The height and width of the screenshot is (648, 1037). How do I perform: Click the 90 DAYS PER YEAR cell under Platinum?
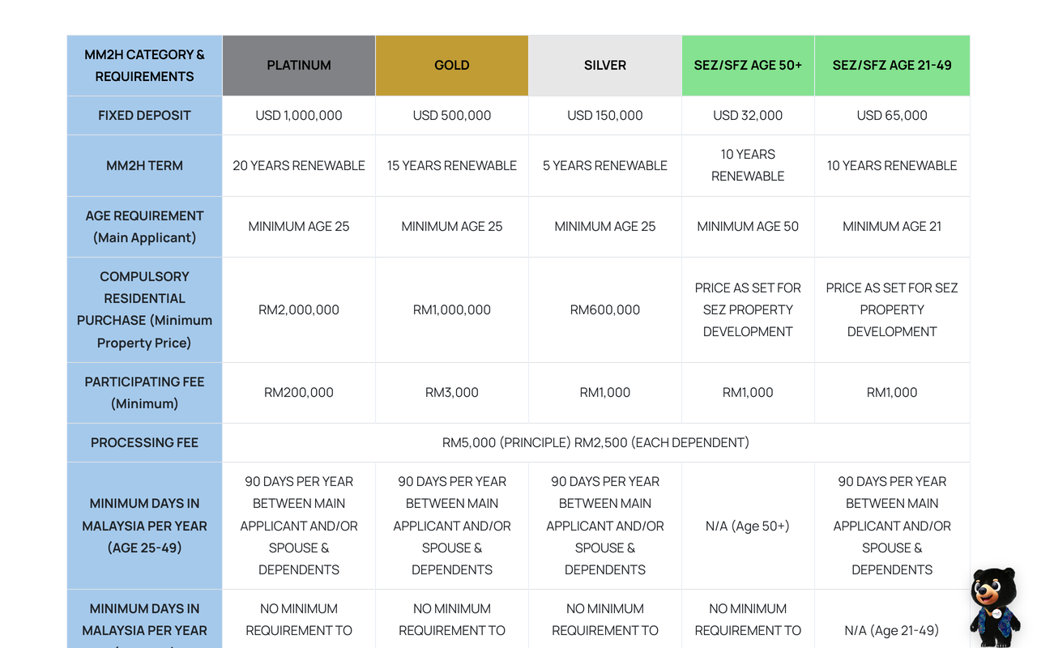[x=299, y=526]
